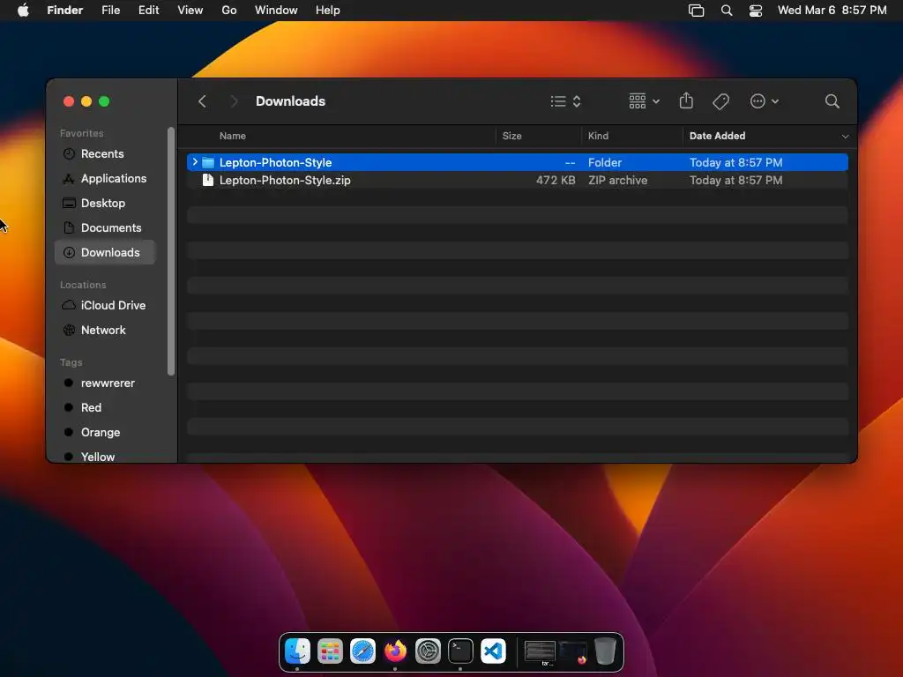The height and width of the screenshot is (677, 903).
Task: Open System Settings from the Dock
Action: (428, 651)
